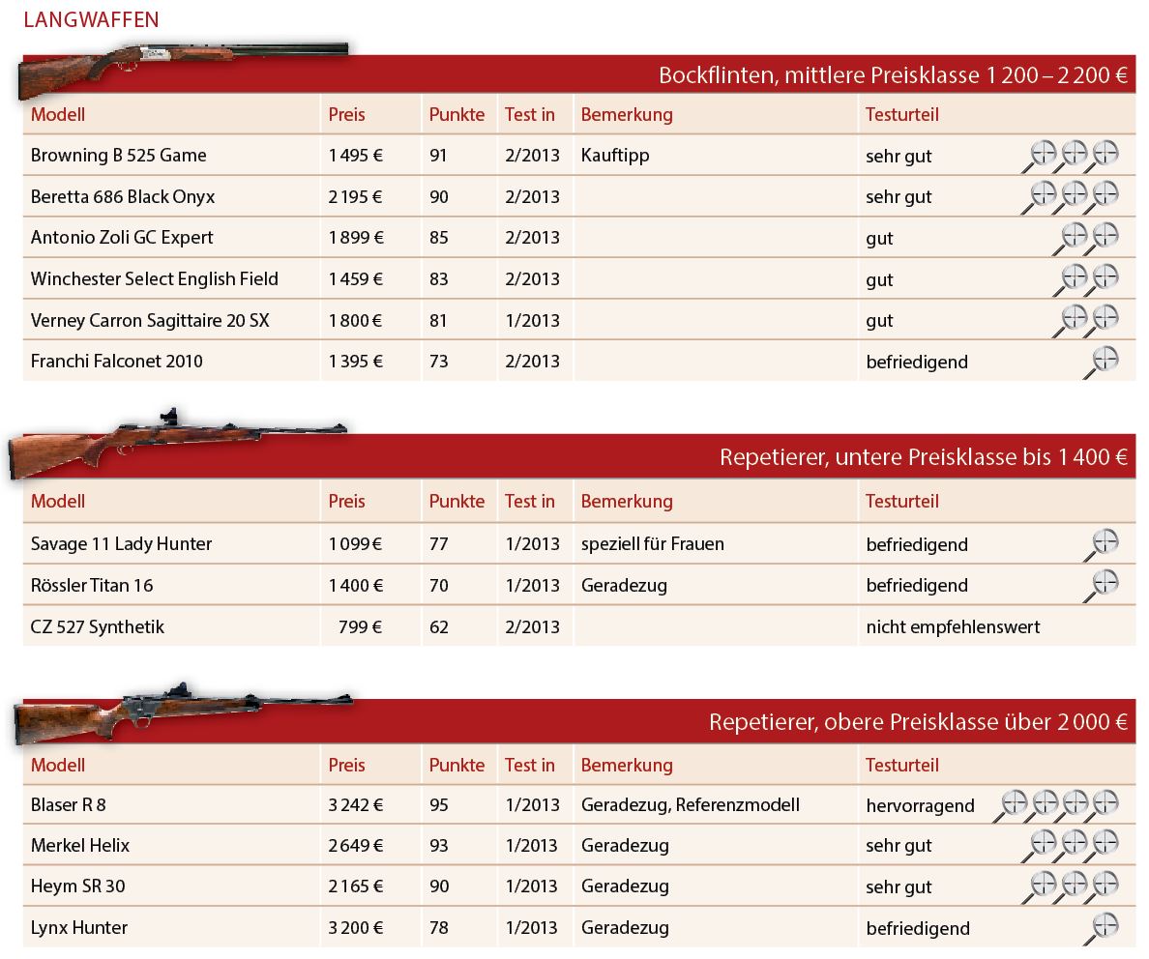Select the remark speziell für Frauen

[652, 544]
